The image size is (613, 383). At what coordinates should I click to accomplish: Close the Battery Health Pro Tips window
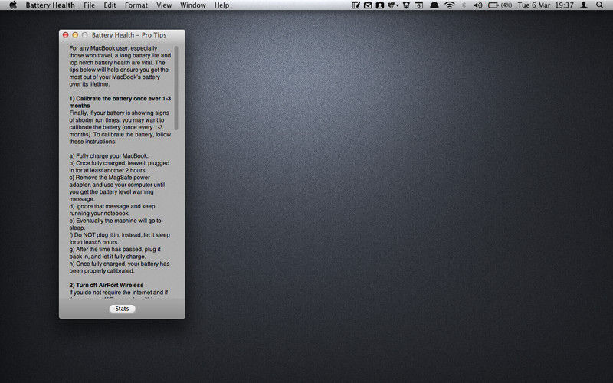point(66,34)
